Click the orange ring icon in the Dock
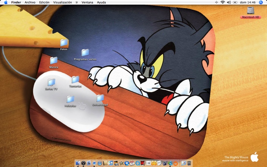This screenshot has width=267, height=167. pyautogui.click(x=176, y=164)
